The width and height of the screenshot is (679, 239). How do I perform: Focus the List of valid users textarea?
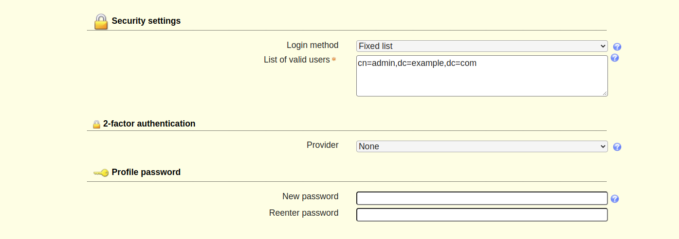482,76
